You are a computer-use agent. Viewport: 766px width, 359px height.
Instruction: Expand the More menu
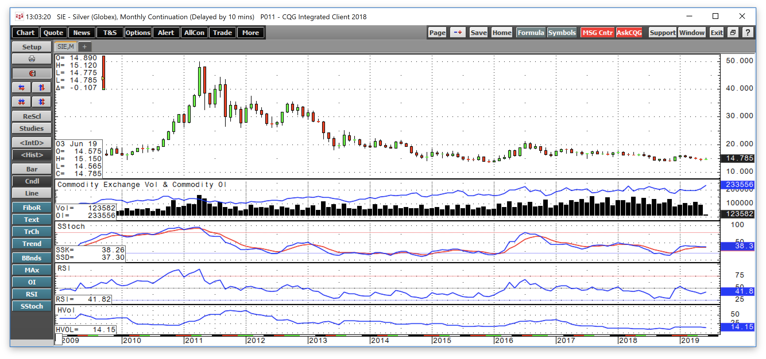click(250, 32)
